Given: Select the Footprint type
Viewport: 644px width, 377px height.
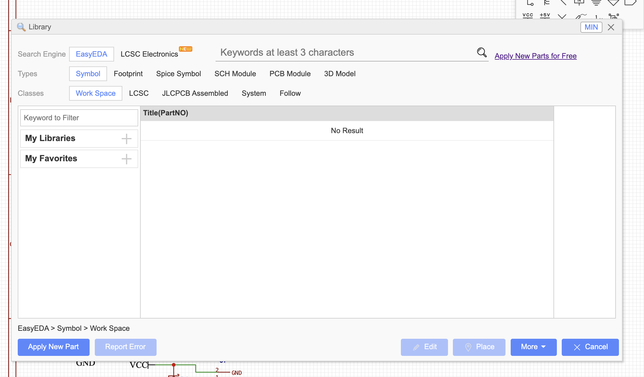Looking at the screenshot, I should pos(128,74).
